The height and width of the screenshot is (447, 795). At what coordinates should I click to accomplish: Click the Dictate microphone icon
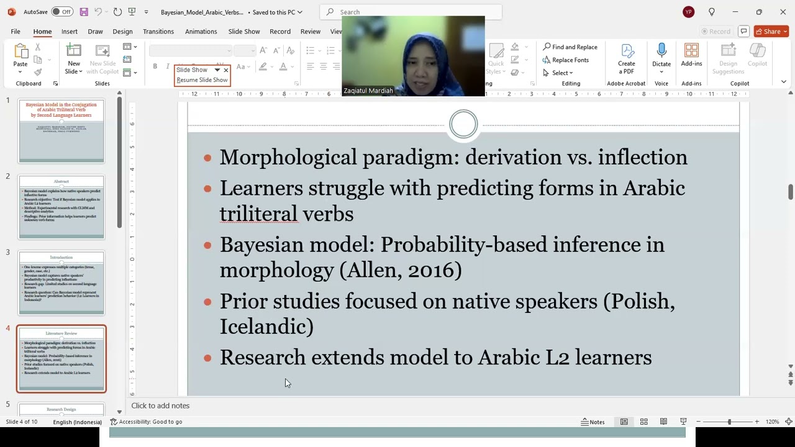(x=661, y=51)
